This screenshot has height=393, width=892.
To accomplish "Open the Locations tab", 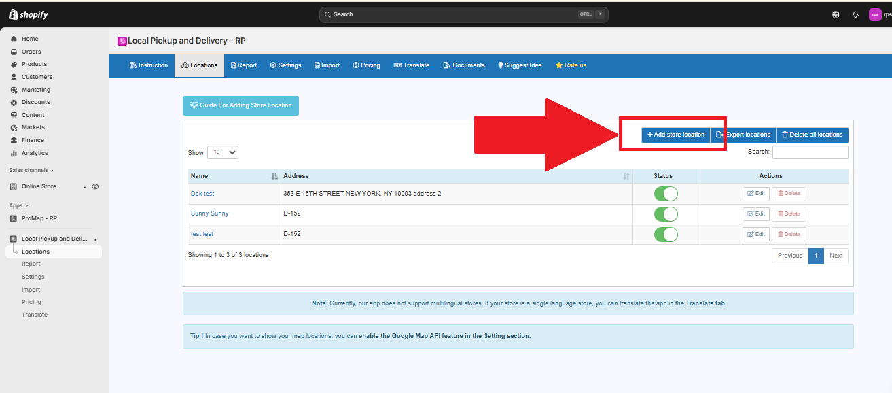I will (x=199, y=65).
